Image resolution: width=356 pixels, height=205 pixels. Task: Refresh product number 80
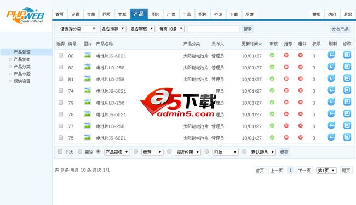tap(331, 55)
